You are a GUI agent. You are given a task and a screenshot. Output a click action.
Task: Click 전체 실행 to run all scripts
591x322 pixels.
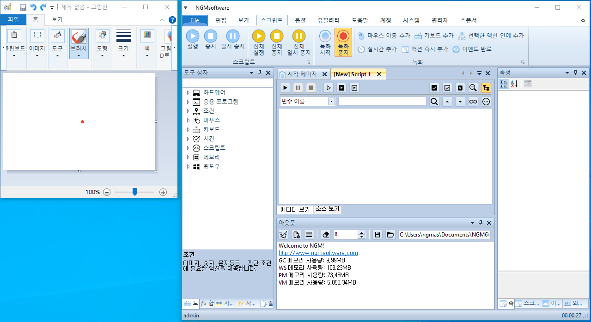[259, 42]
